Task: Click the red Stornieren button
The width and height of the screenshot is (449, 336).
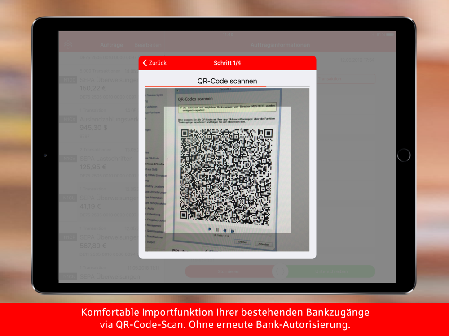Action: 229,271
